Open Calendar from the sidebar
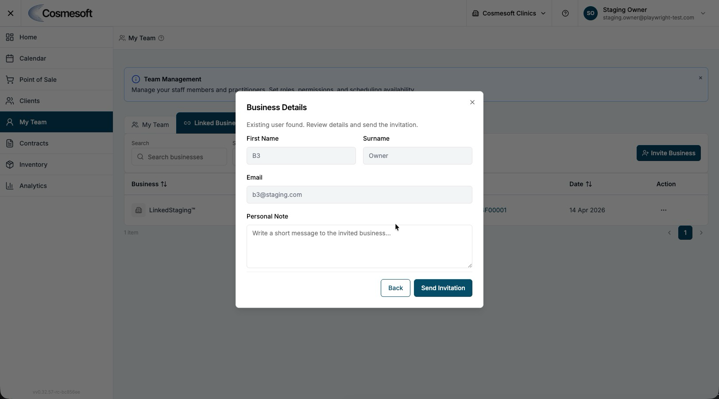Image resolution: width=719 pixels, height=399 pixels. (56, 58)
